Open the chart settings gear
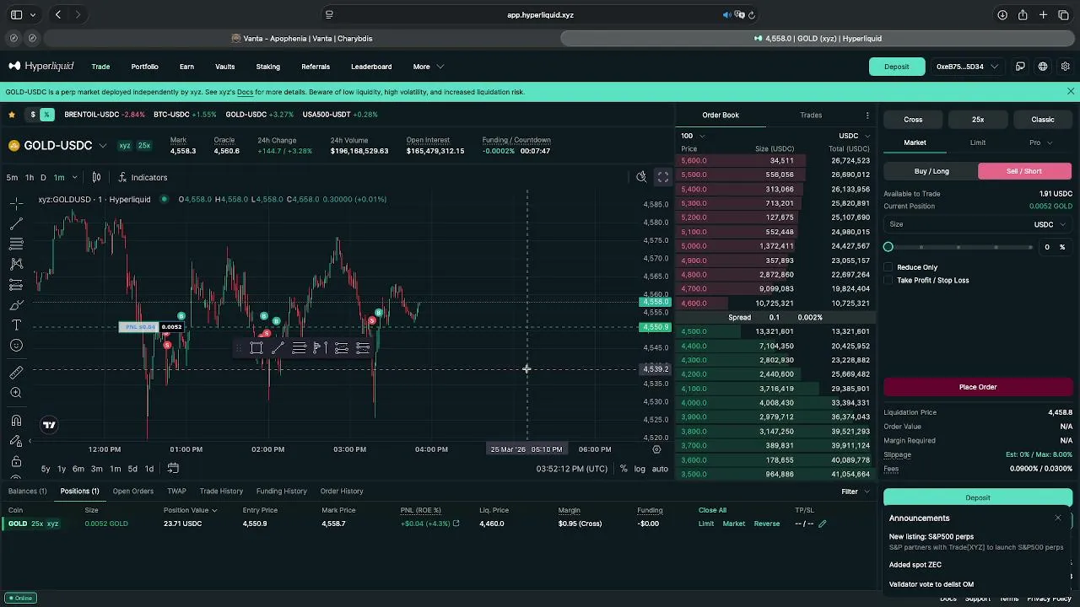The height and width of the screenshot is (607, 1080). point(656,449)
